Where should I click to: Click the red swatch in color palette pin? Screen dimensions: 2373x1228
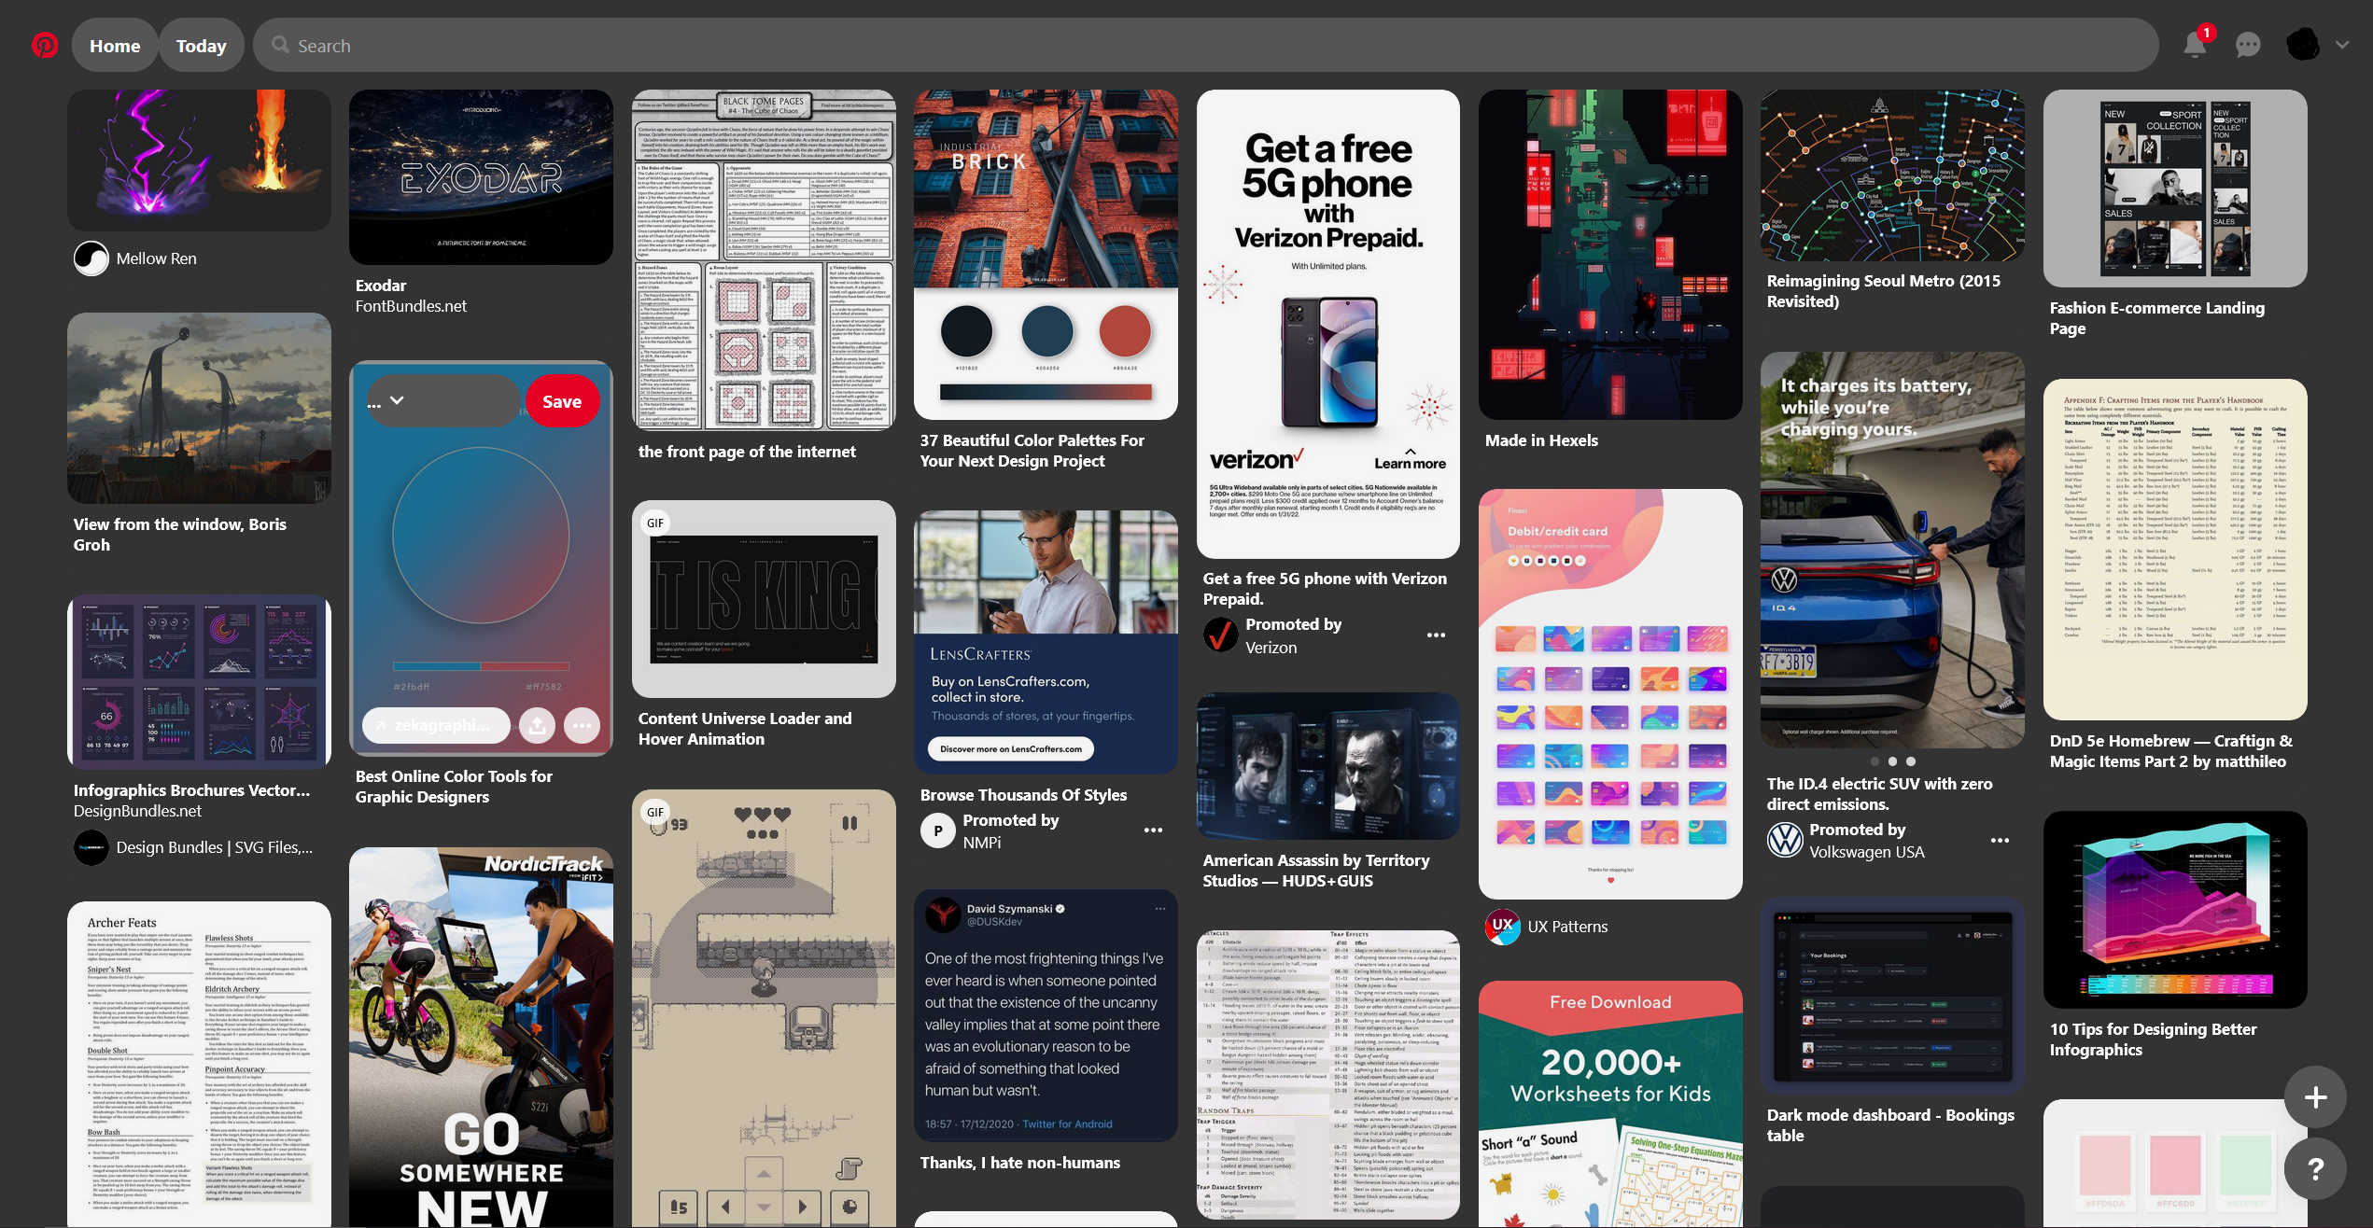(x=1125, y=331)
